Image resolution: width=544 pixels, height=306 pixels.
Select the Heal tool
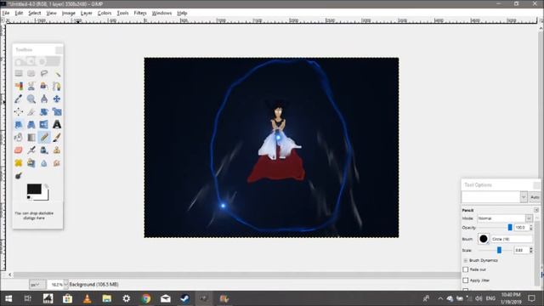coord(19,162)
